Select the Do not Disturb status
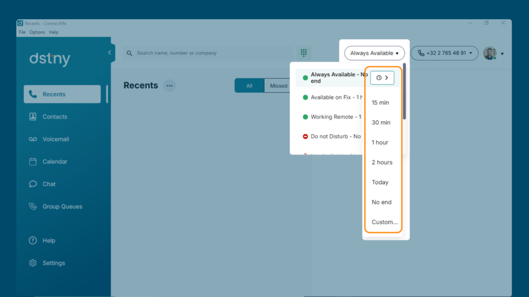This screenshot has height=297, width=529. 332,136
